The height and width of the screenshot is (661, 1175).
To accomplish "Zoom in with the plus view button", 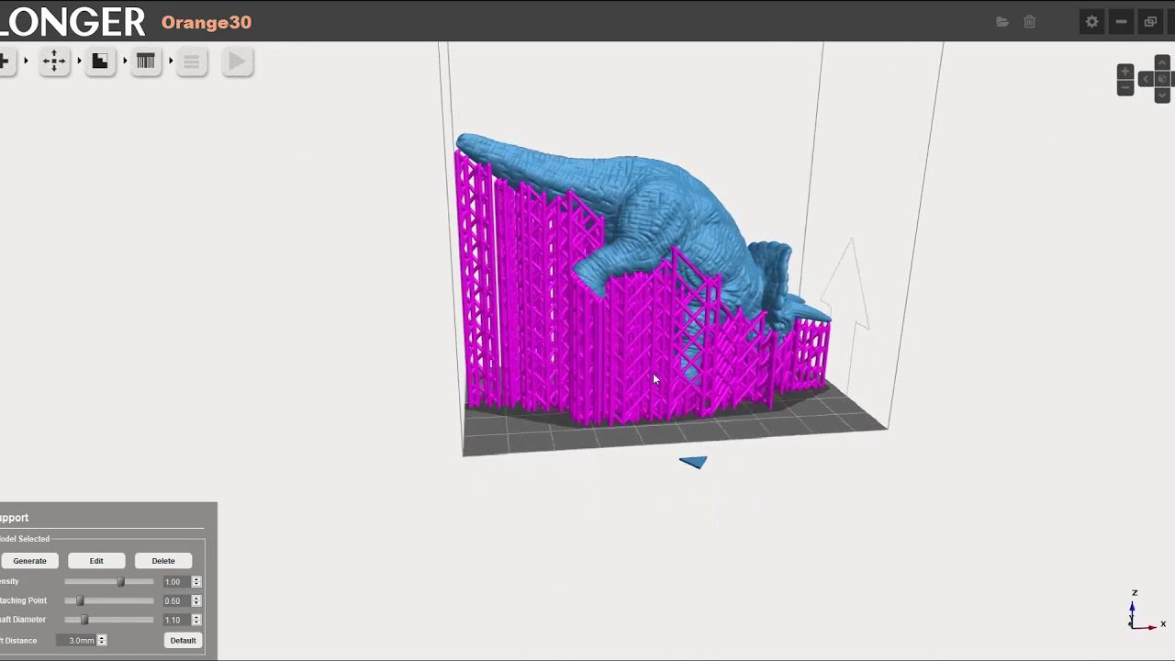I will [1125, 72].
